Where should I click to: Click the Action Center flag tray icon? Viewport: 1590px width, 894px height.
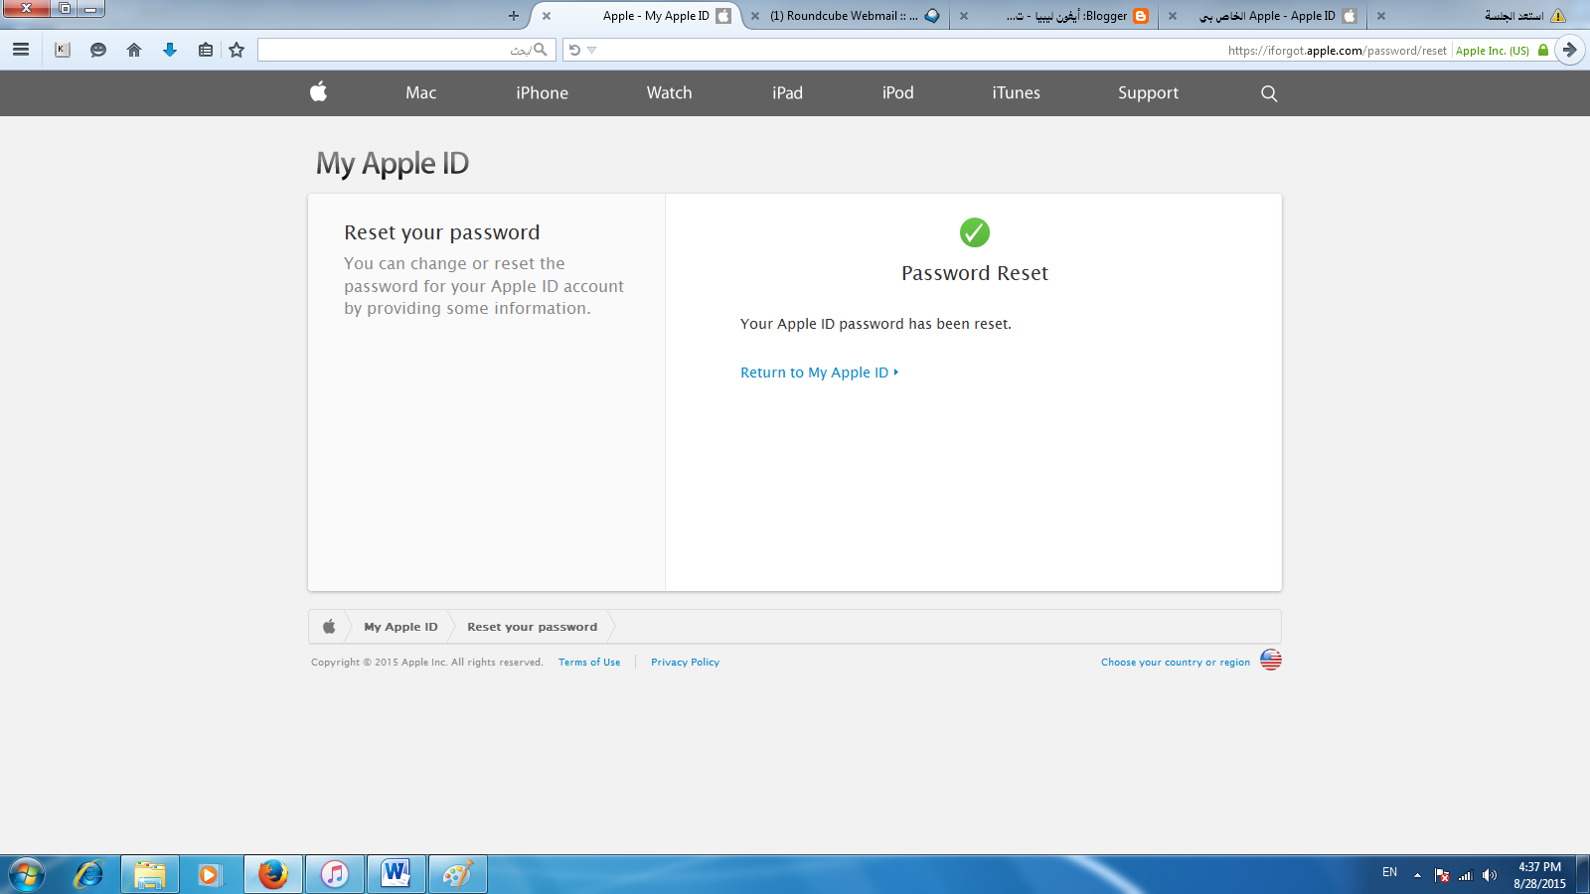[x=1442, y=875]
